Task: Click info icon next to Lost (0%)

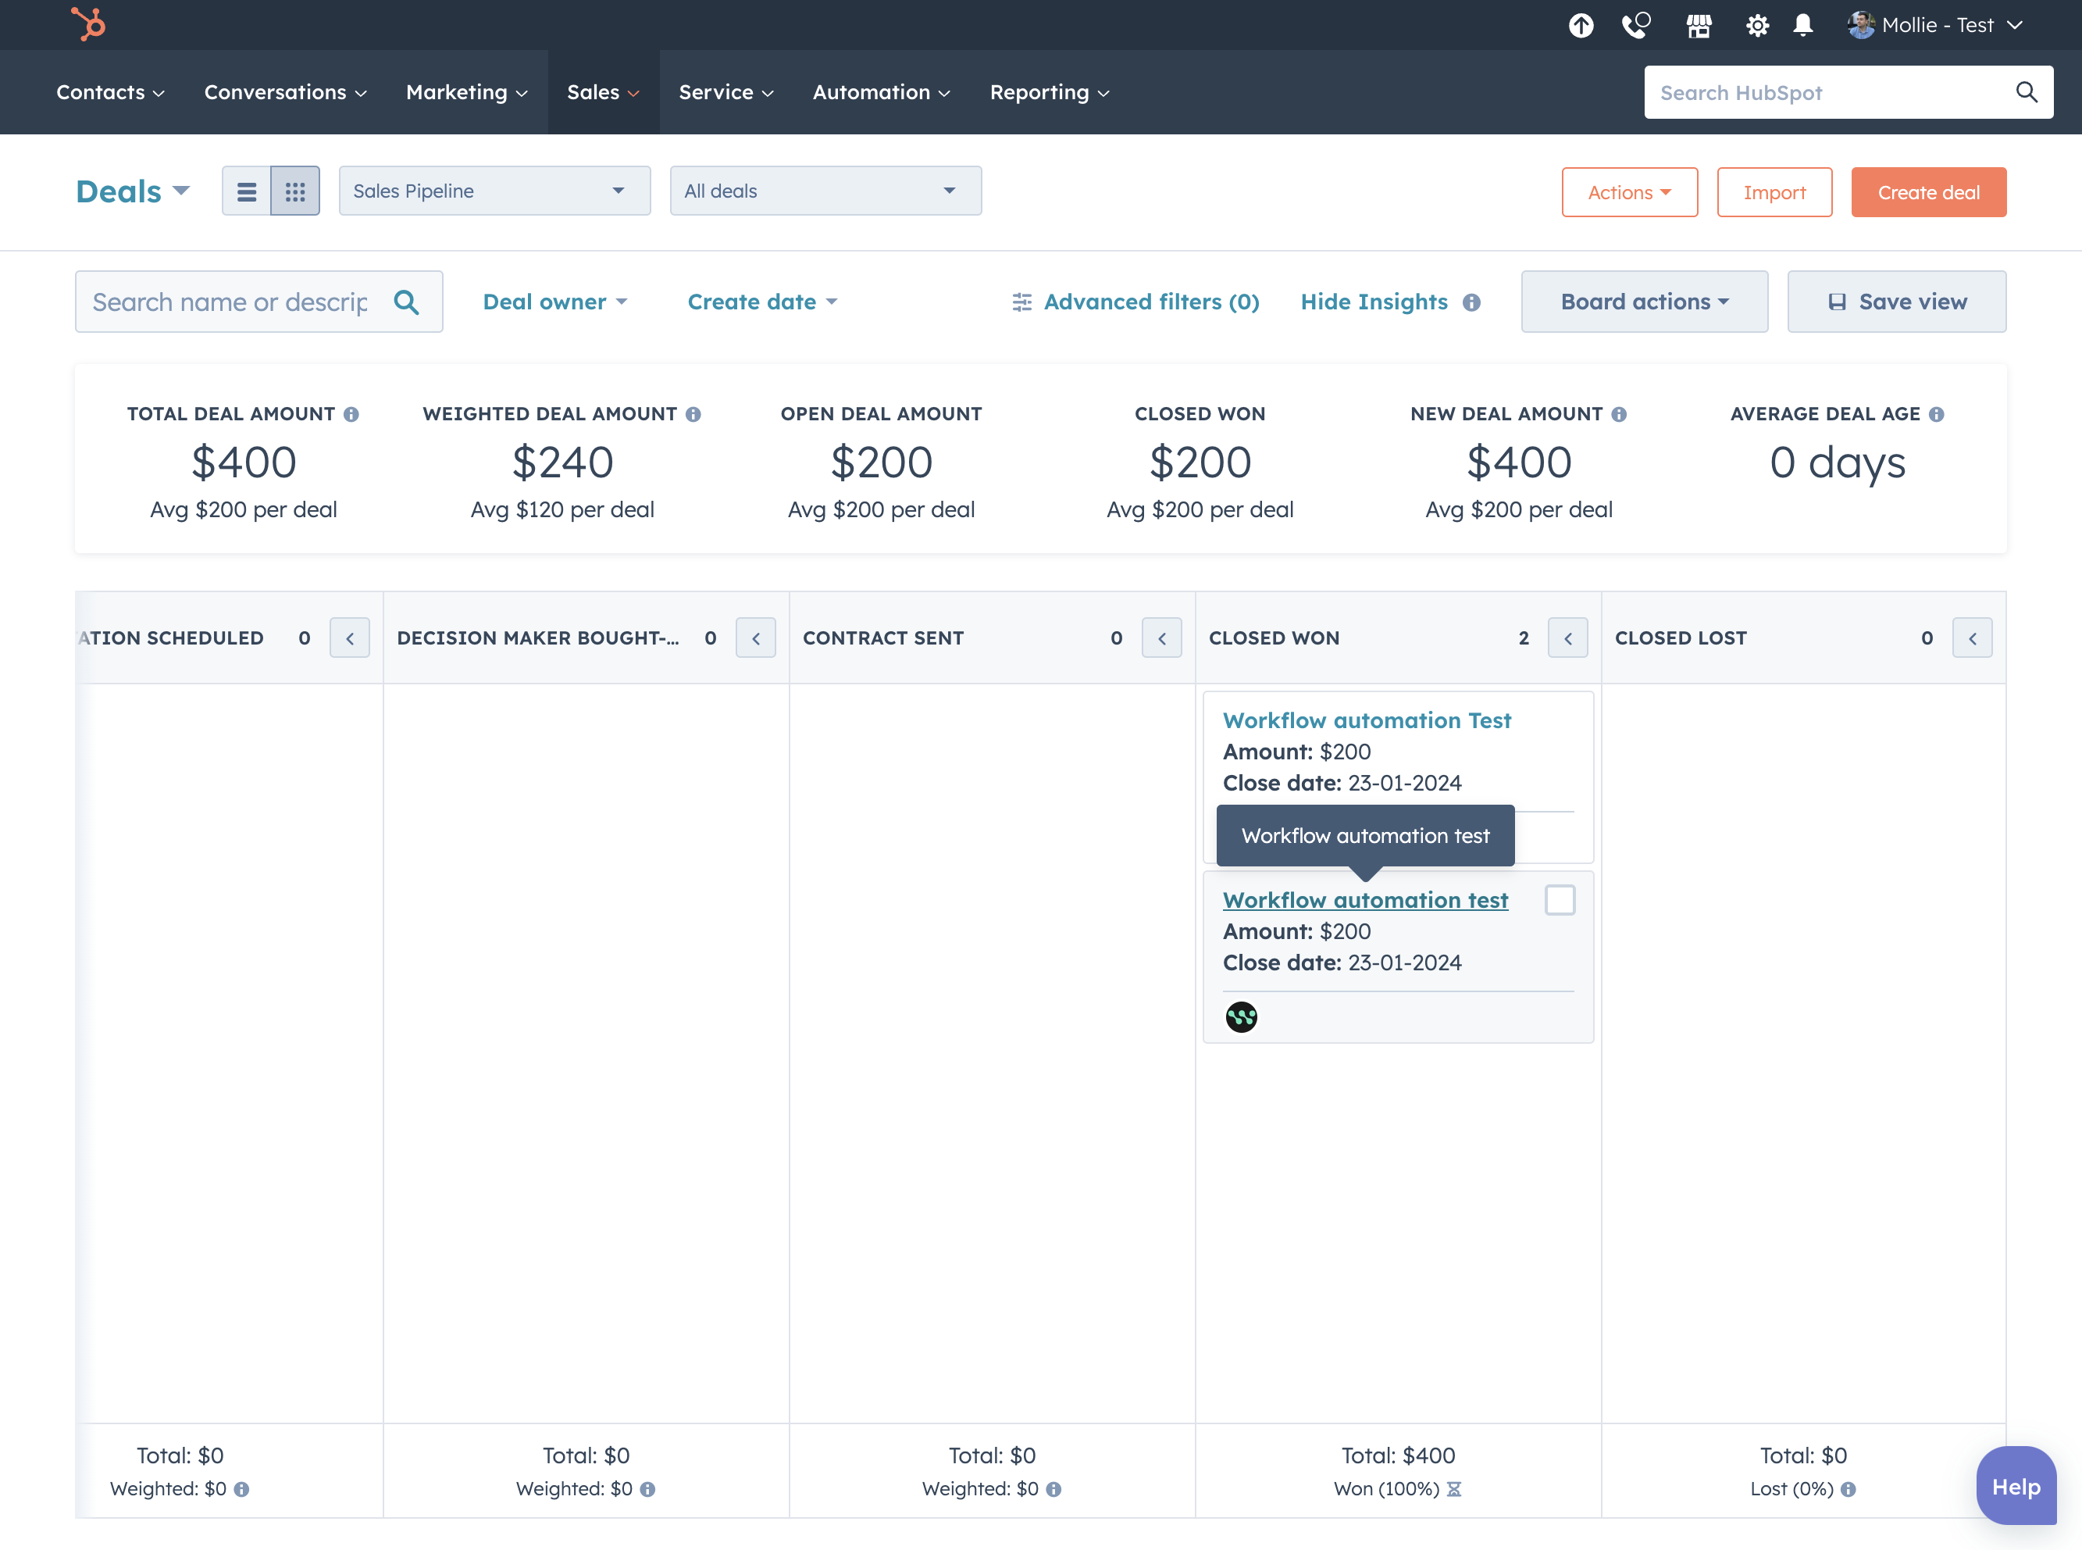Action: pyautogui.click(x=1848, y=1489)
